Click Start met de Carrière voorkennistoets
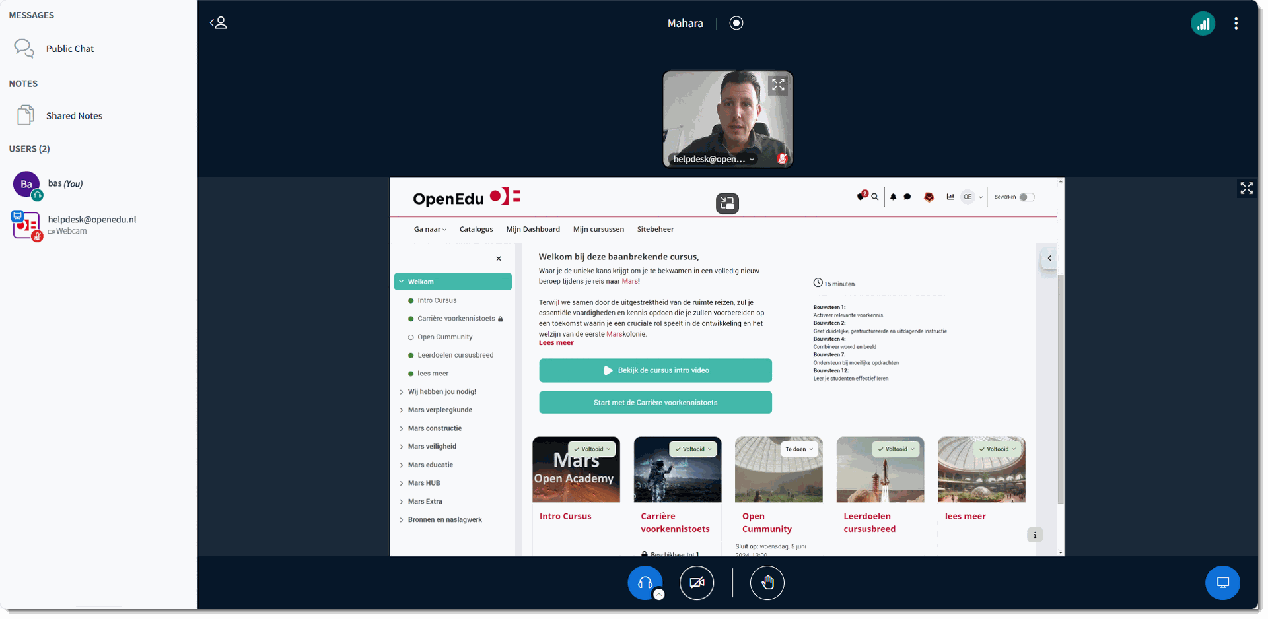Image resolution: width=1268 pixels, height=619 pixels. pos(655,403)
